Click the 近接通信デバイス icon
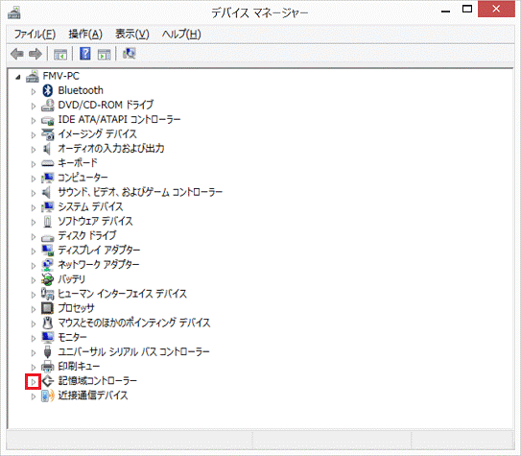This screenshot has width=521, height=456. point(48,396)
